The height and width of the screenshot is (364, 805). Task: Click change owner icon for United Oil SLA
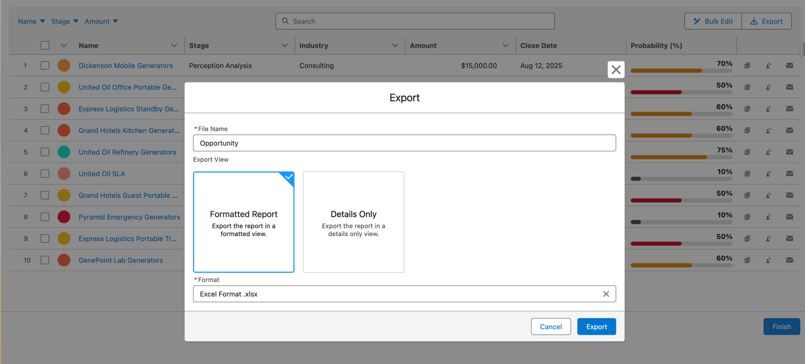point(769,174)
